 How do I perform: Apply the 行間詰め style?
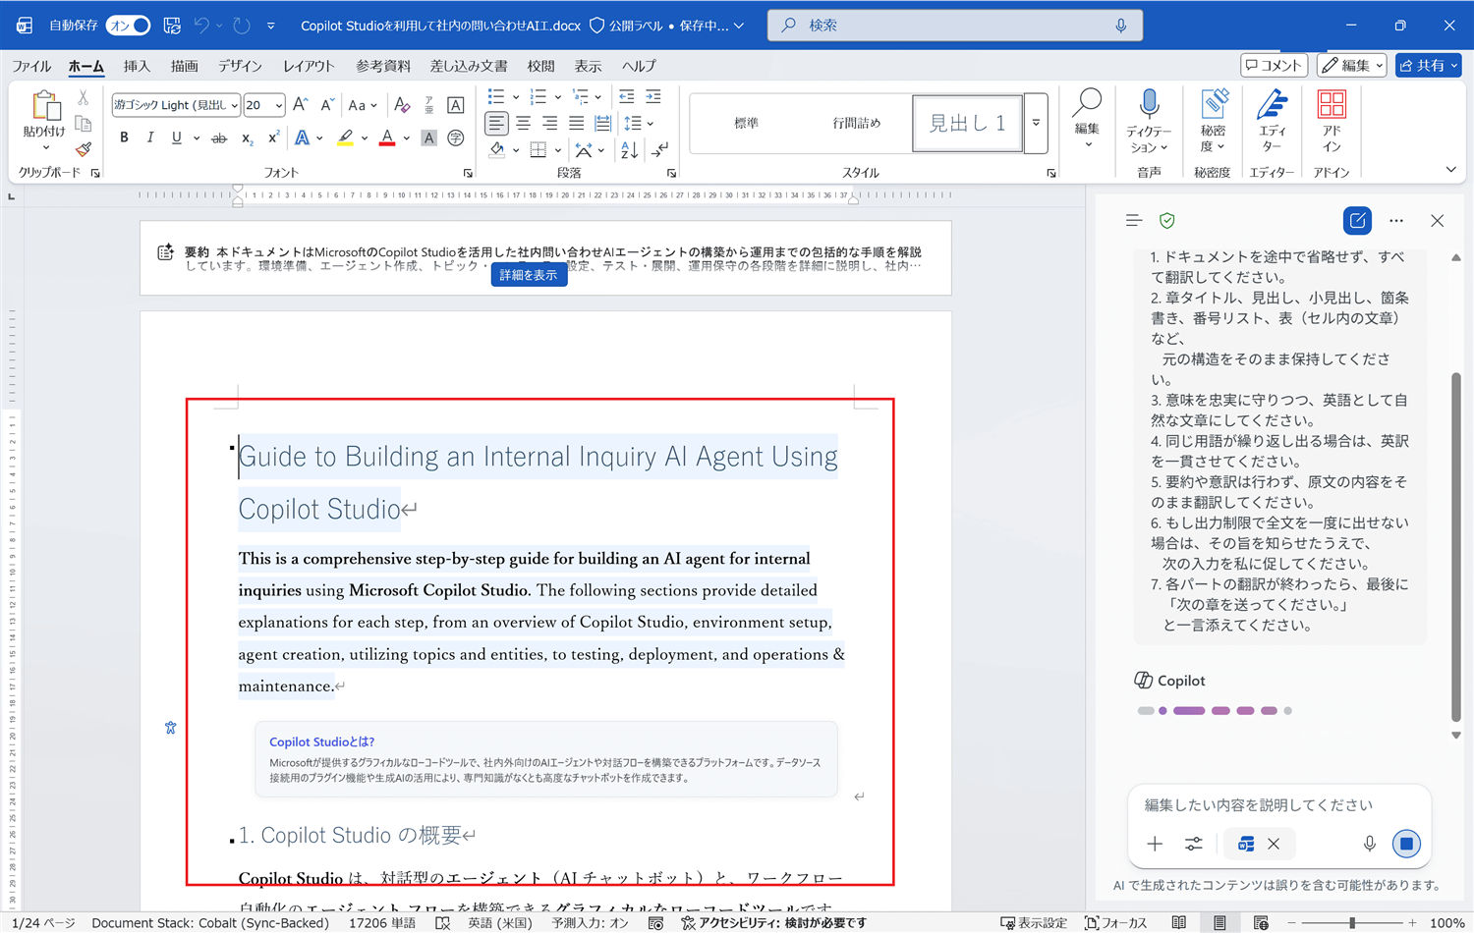pyautogui.click(x=857, y=123)
